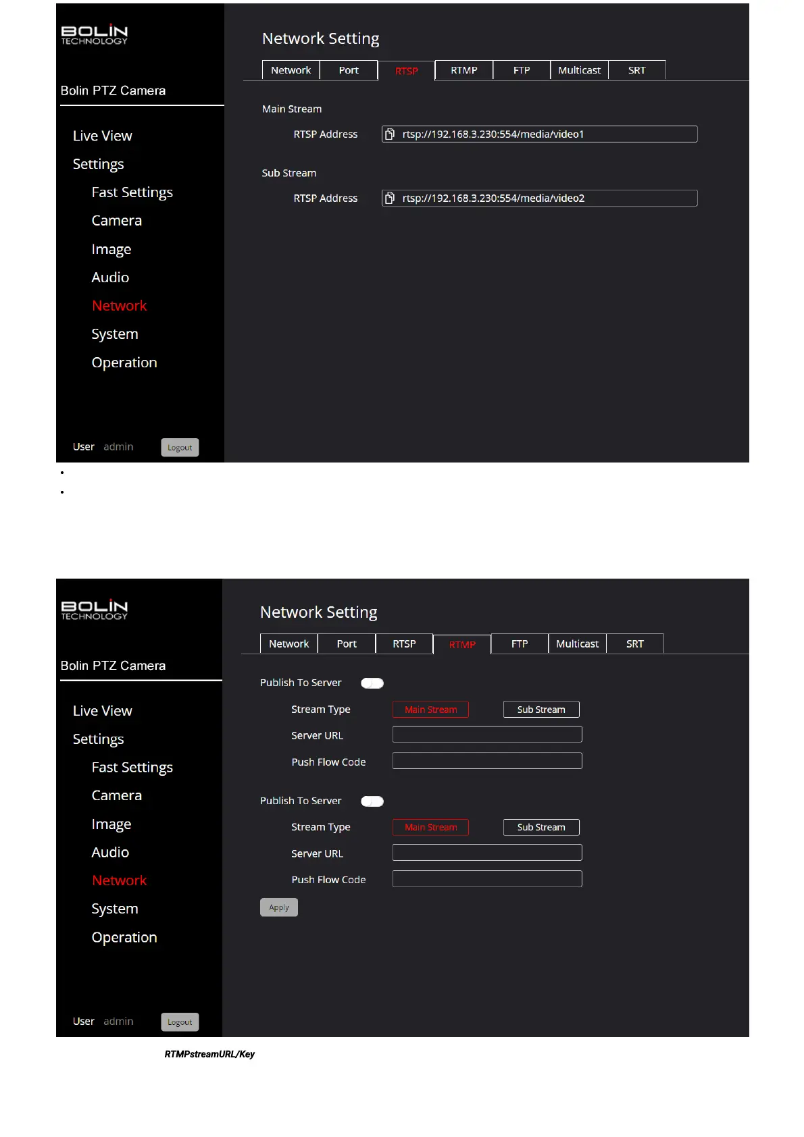Viewport: 804px width, 1137px height.
Task: Open the RTMP tab in top panel
Action: point(463,70)
